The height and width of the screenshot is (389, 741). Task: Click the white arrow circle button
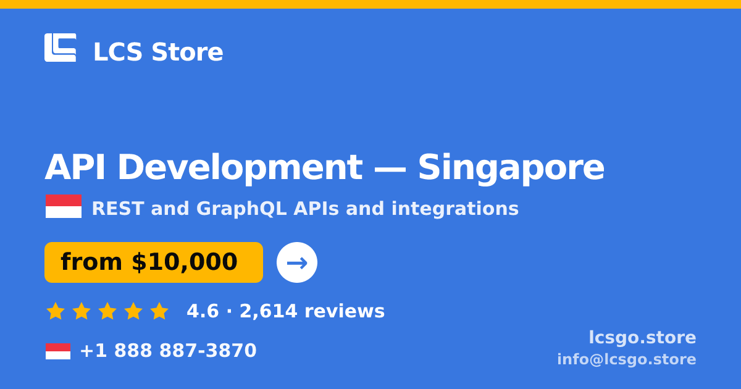(x=297, y=262)
